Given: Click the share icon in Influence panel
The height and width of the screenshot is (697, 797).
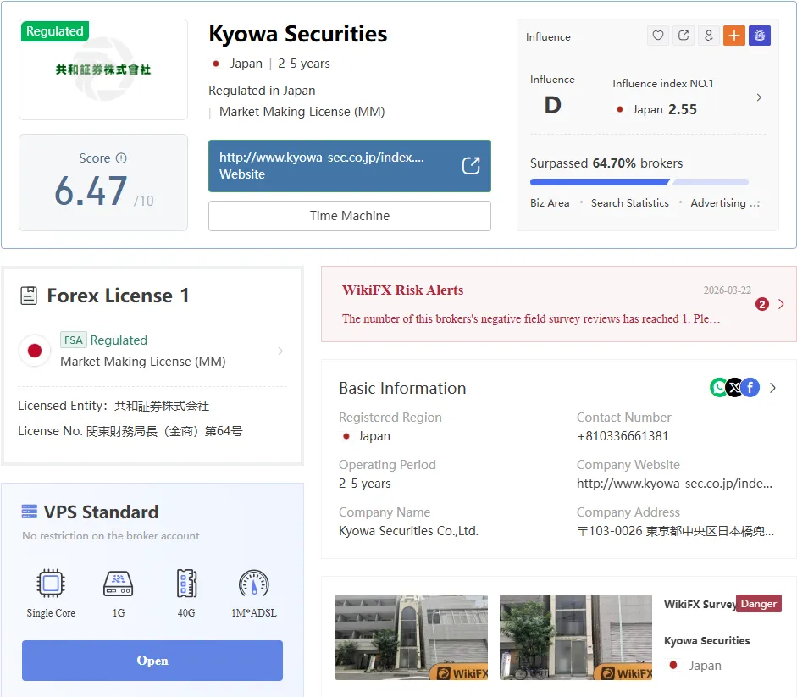Looking at the screenshot, I should point(684,36).
